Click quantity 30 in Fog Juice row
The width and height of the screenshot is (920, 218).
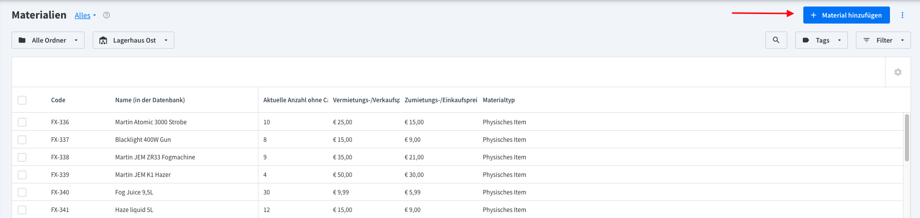point(266,192)
